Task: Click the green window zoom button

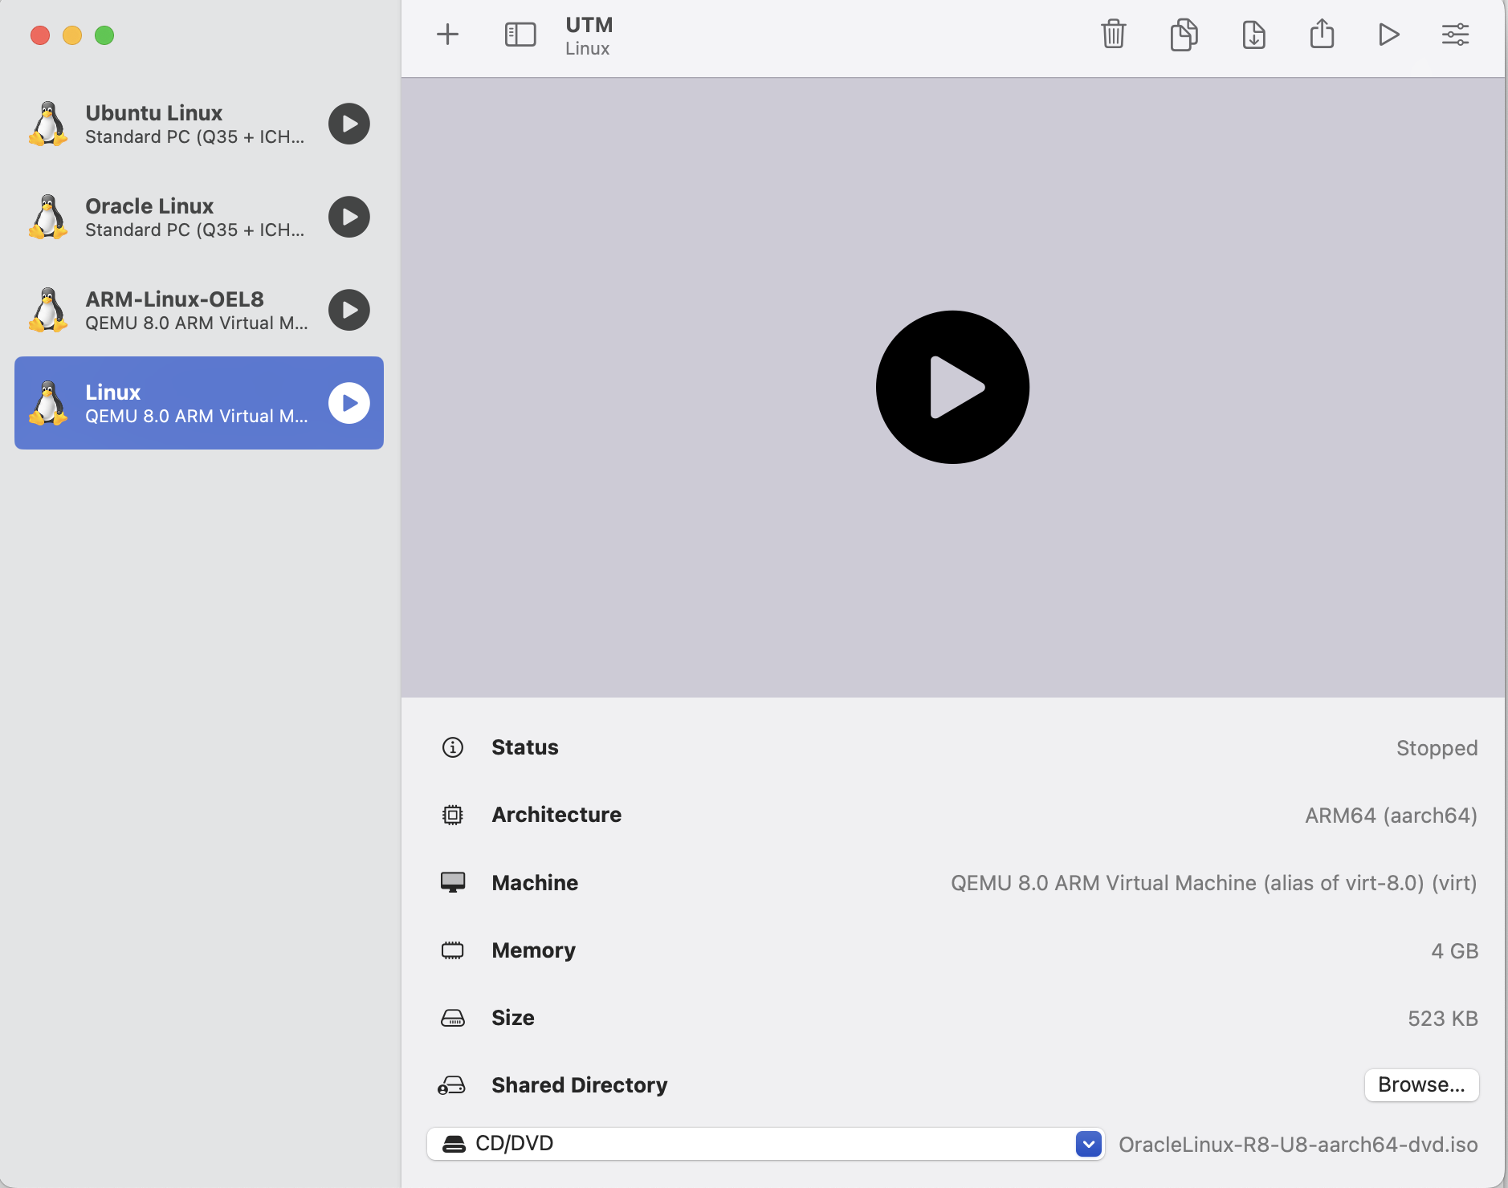Action: click(x=104, y=35)
